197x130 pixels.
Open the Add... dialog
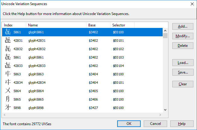tap(183, 26)
